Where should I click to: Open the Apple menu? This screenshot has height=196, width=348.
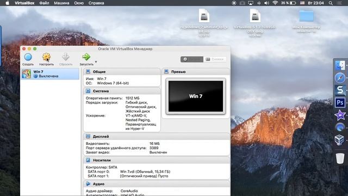pyautogui.click(x=7, y=3)
